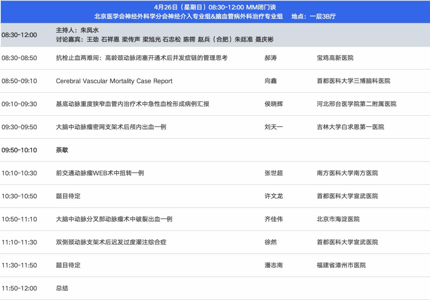Click the 茶歇 break row label
Viewport: 430px width, 300px height.
coord(62,150)
